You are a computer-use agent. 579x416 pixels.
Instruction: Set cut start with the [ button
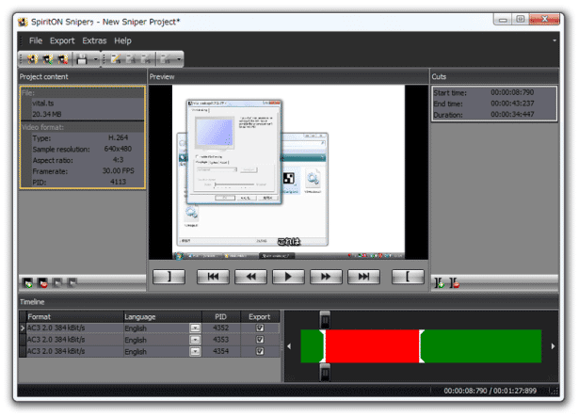pos(408,277)
